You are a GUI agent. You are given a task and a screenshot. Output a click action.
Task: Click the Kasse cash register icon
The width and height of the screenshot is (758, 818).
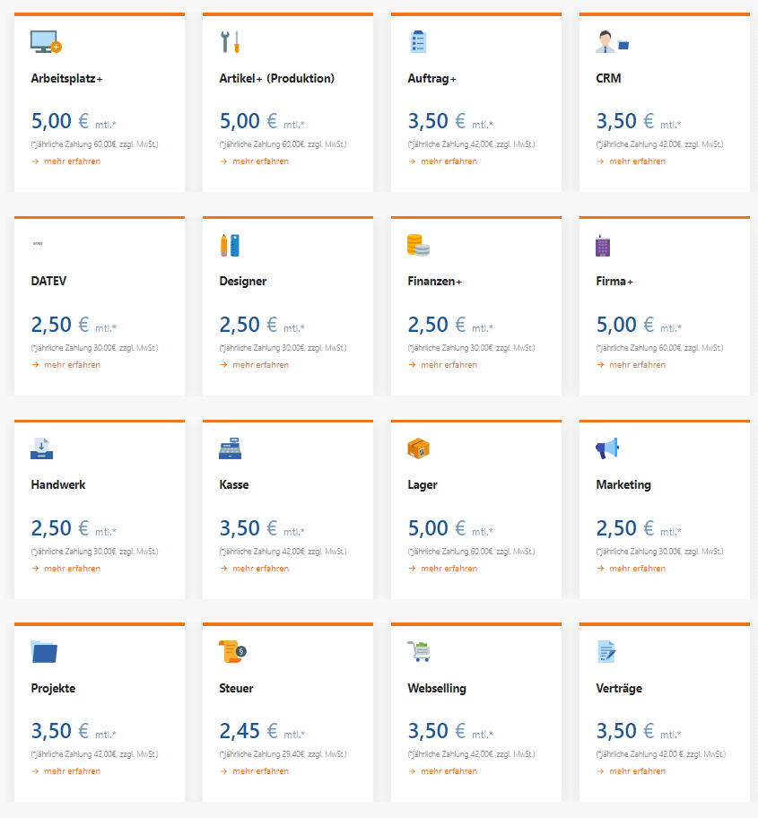coord(230,448)
